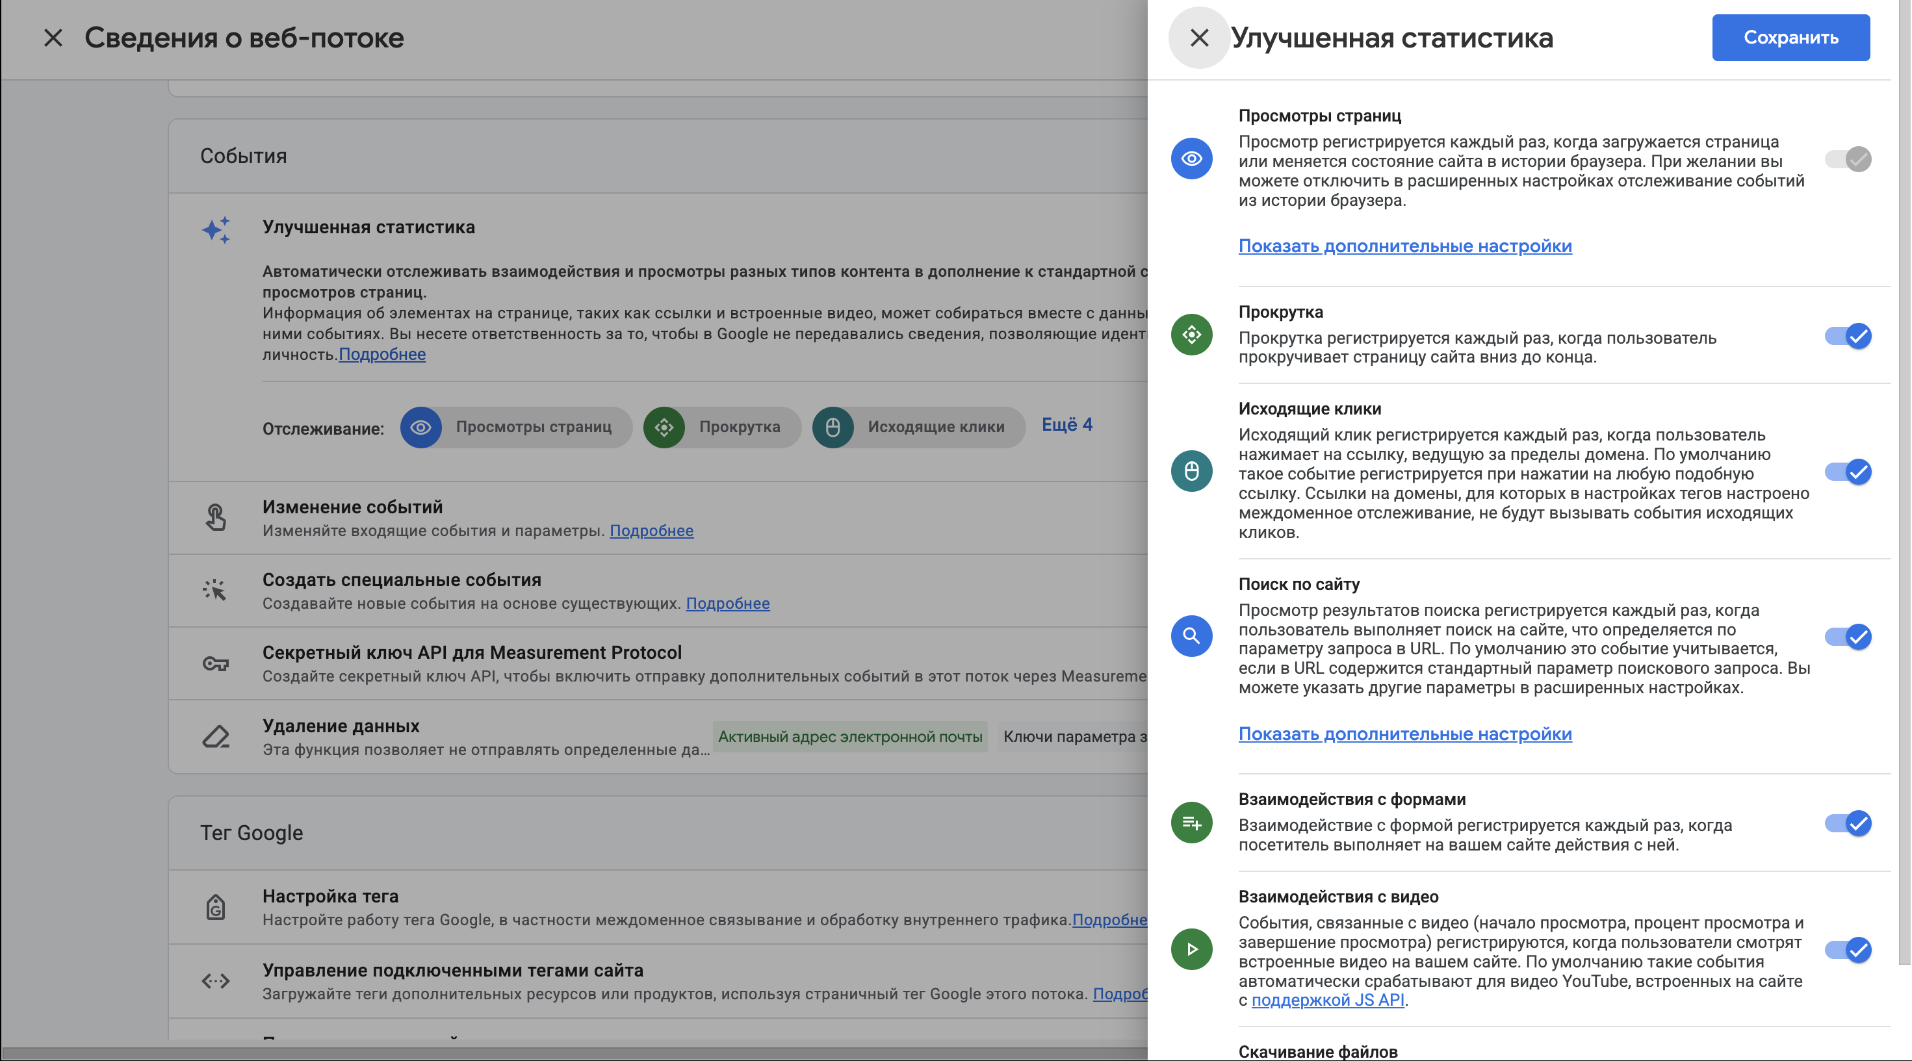Image resolution: width=1912 pixels, height=1061 pixels.
Task: Open Подробнее link in Улучшенная статистика description
Action: click(381, 355)
